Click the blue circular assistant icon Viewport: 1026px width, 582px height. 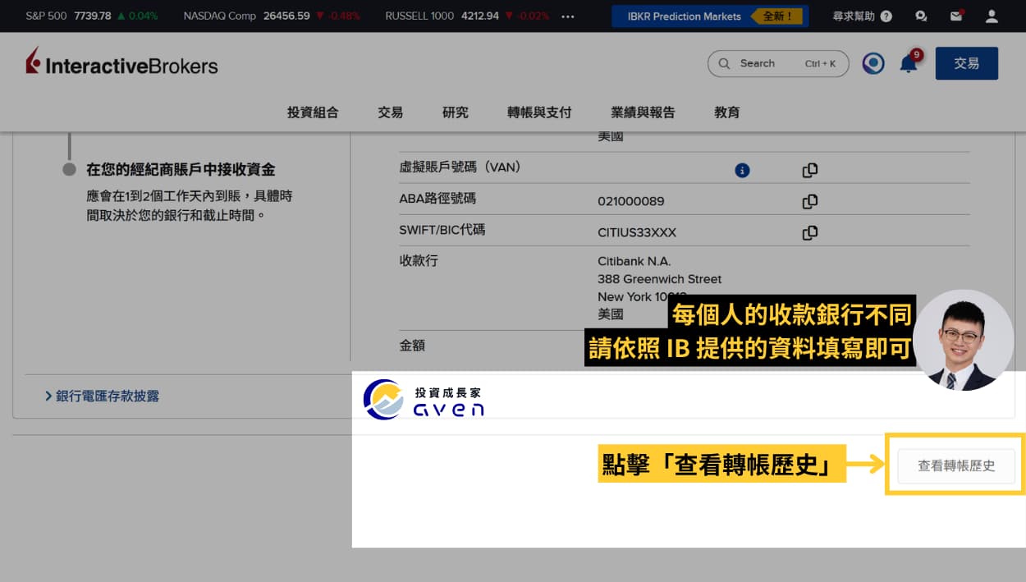tap(873, 63)
